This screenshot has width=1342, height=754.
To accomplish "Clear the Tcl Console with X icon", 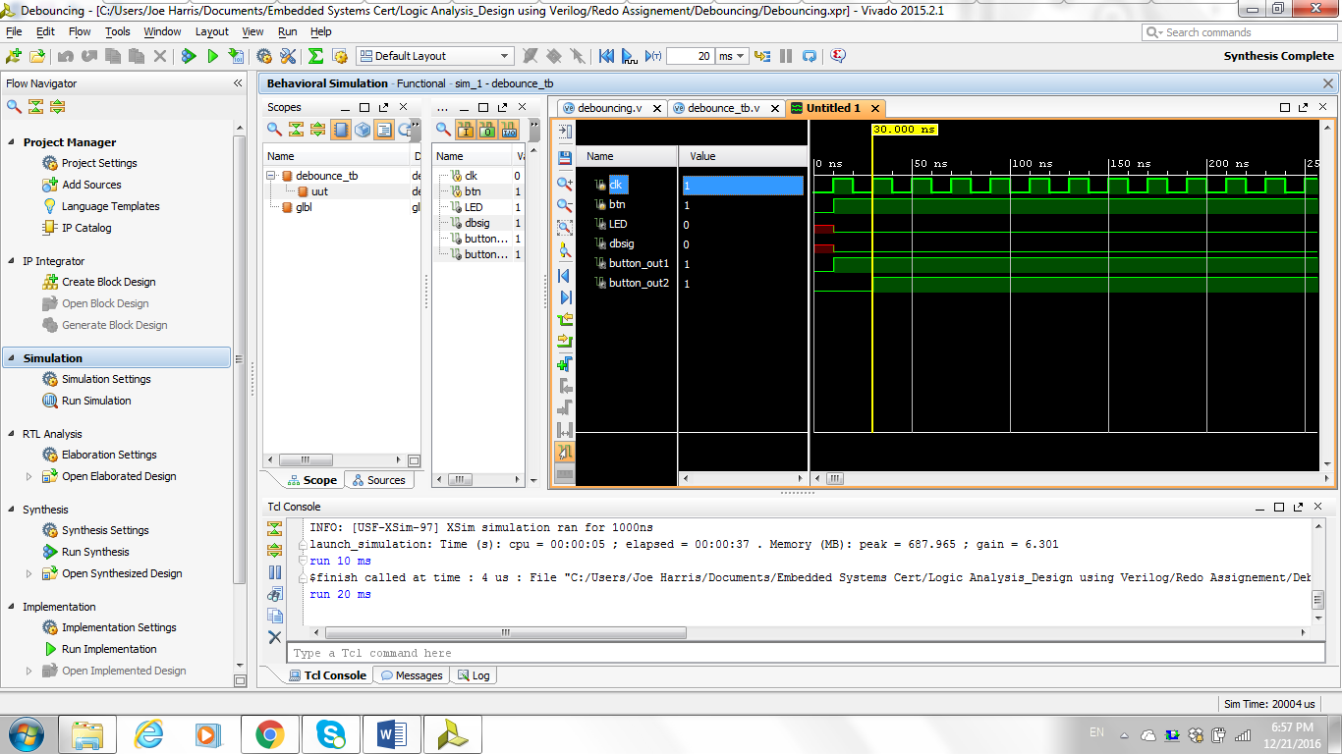I will point(275,637).
